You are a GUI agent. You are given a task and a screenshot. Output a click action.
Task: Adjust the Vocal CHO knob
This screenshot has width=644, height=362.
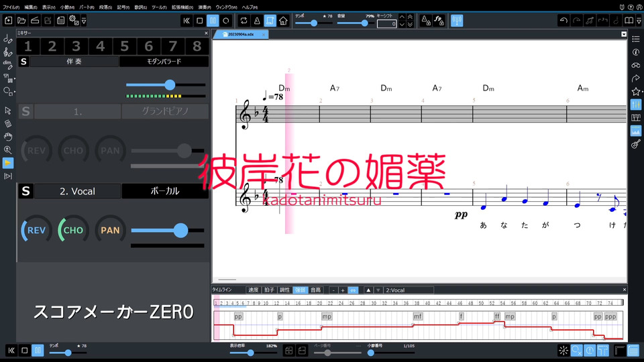click(73, 230)
